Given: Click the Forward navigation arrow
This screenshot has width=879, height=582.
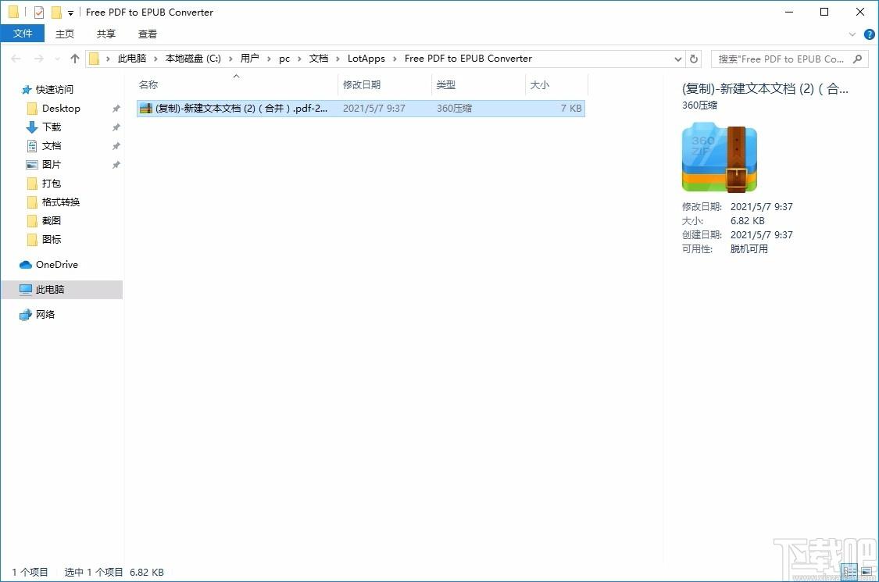Looking at the screenshot, I should pyautogui.click(x=39, y=59).
